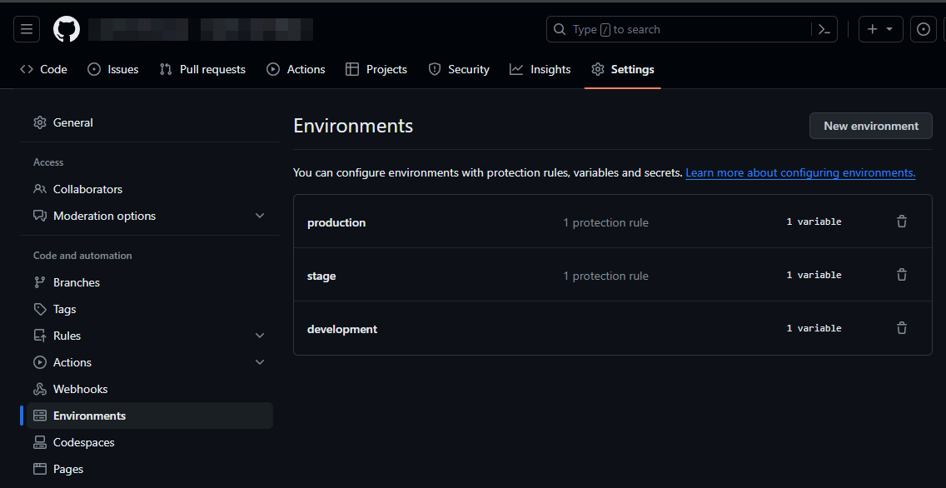This screenshot has width=946, height=488.
Task: Click the Moderation options comment icon
Action: pos(40,216)
